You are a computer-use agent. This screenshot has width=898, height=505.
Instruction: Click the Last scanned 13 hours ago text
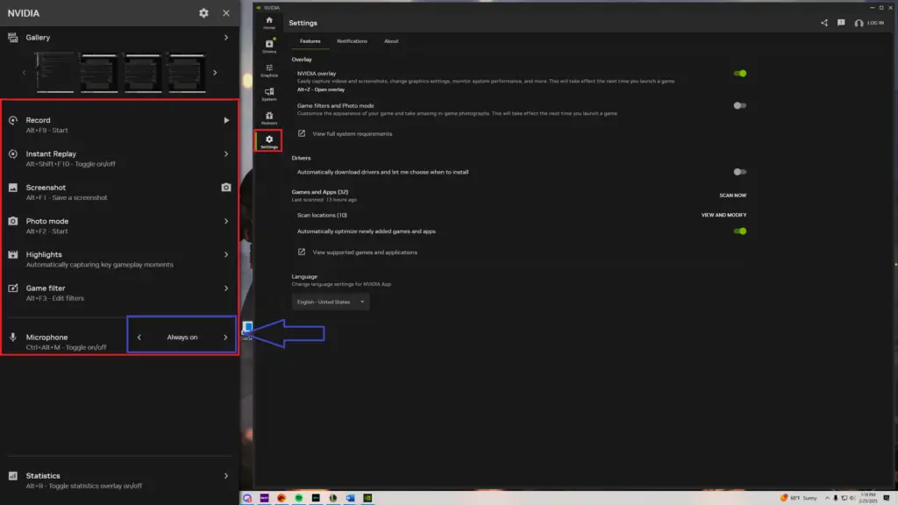[x=324, y=200]
